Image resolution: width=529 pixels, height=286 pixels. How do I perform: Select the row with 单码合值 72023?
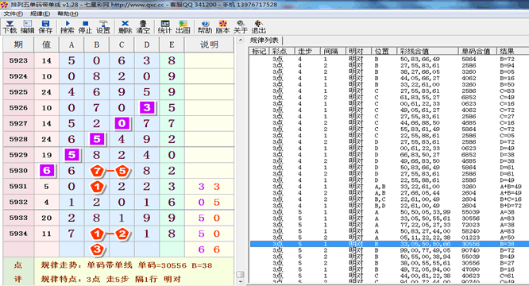[x=389, y=225]
